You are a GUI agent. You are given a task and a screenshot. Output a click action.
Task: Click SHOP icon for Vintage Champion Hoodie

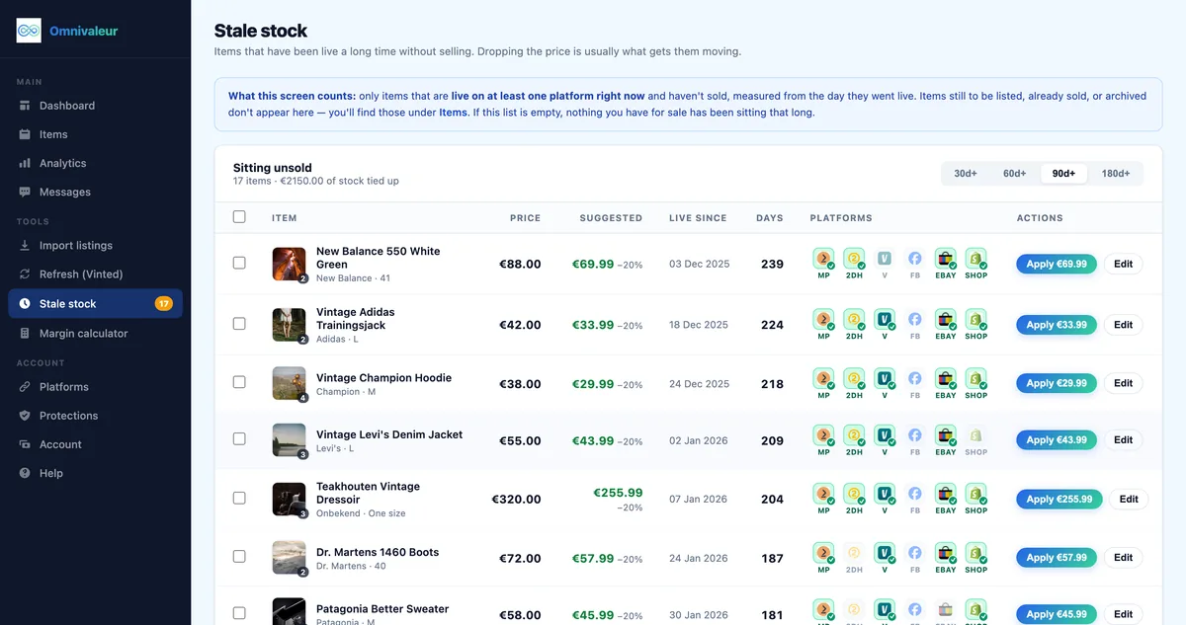pos(976,378)
